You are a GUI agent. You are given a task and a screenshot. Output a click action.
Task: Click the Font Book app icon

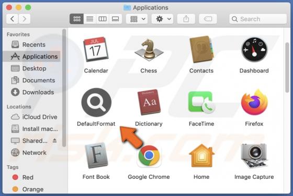(96, 155)
